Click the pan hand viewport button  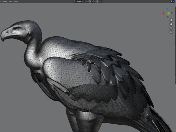(171, 24)
